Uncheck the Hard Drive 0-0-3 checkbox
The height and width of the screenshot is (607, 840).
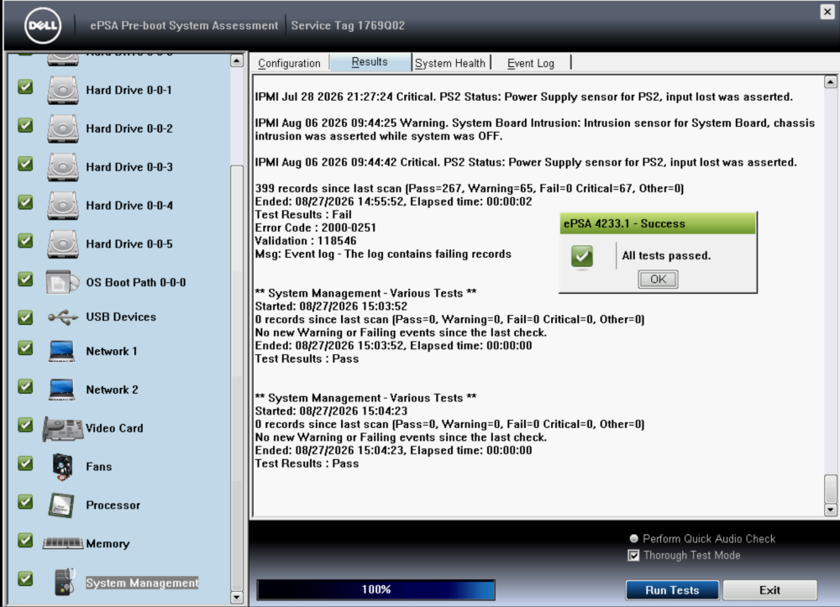25,164
